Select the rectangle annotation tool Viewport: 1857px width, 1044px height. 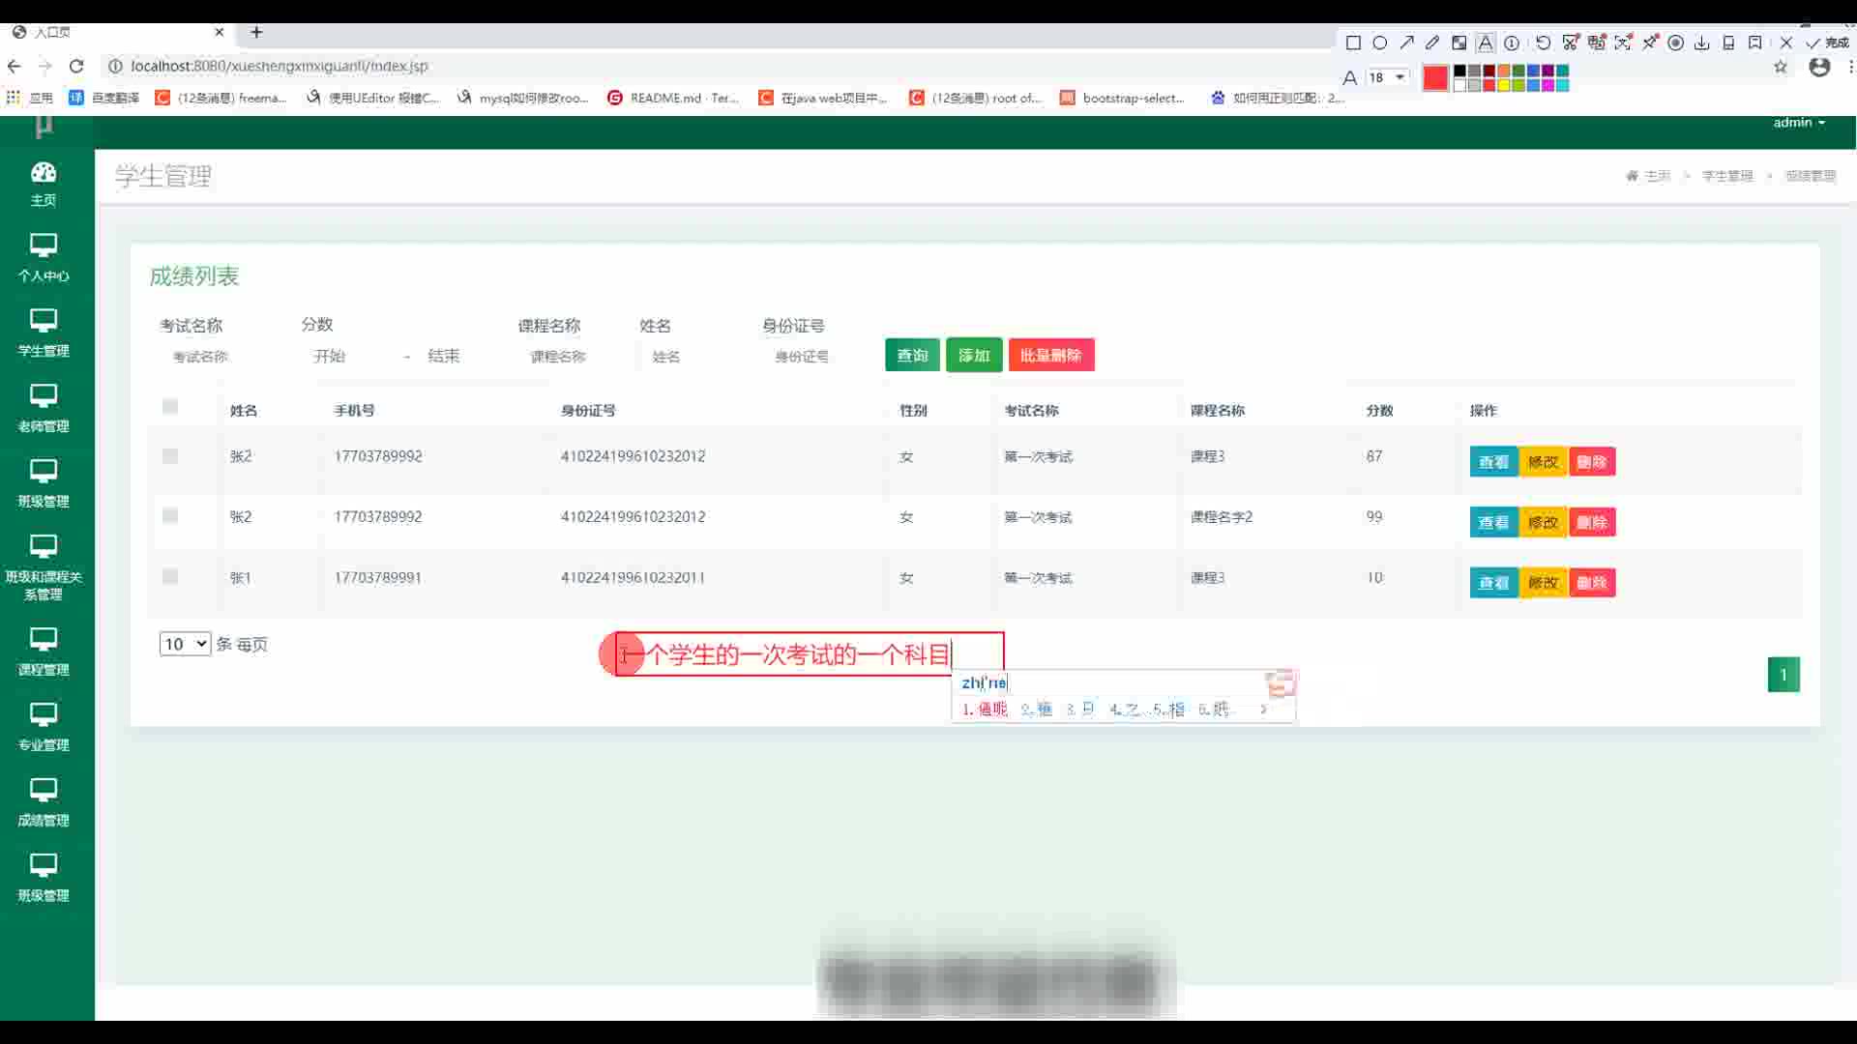pyautogui.click(x=1353, y=43)
